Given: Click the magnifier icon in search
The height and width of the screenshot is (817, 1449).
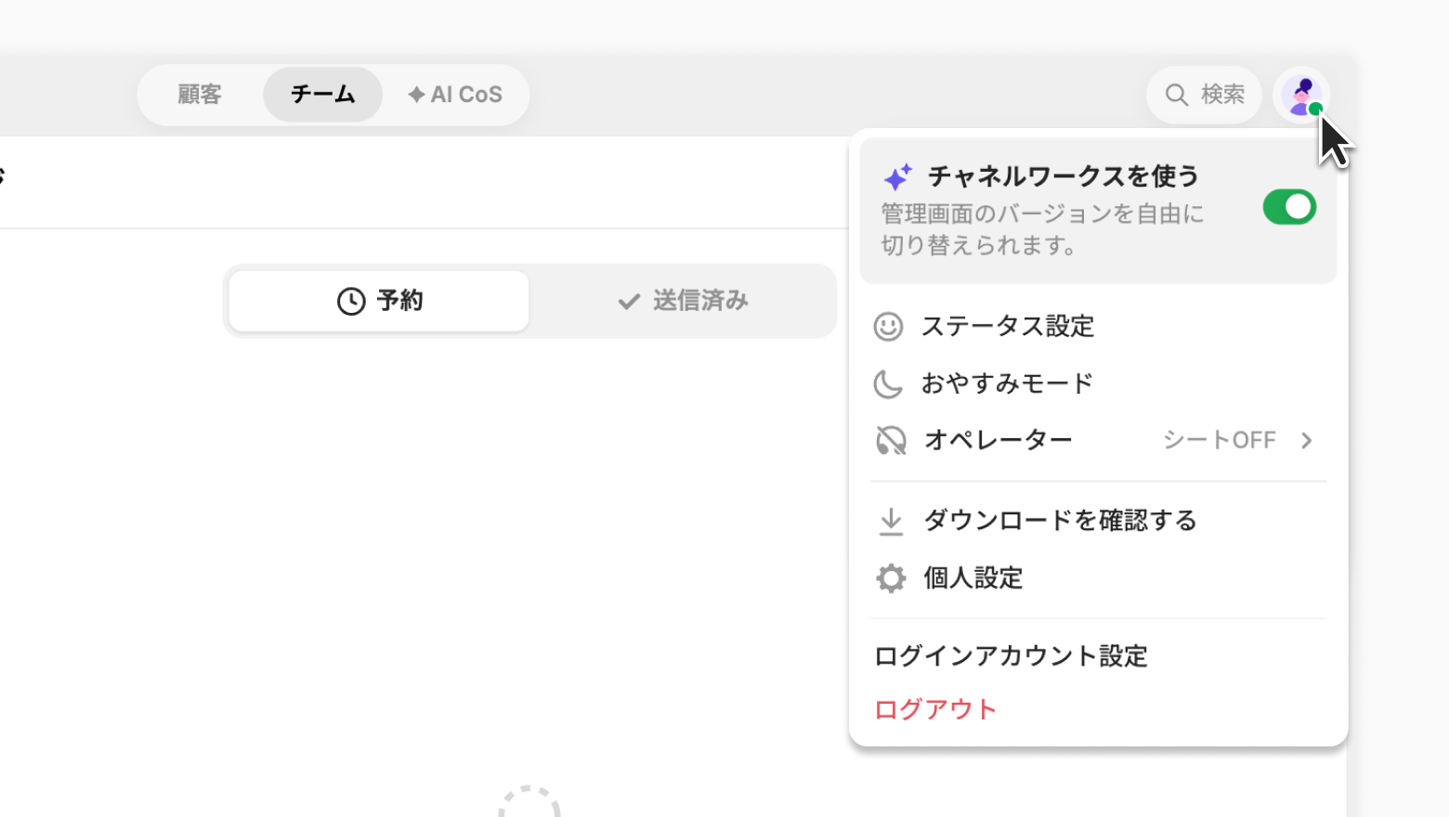Looking at the screenshot, I should (1177, 95).
